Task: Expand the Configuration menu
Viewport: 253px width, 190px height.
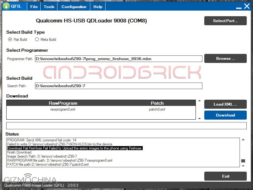Action: (74, 7)
